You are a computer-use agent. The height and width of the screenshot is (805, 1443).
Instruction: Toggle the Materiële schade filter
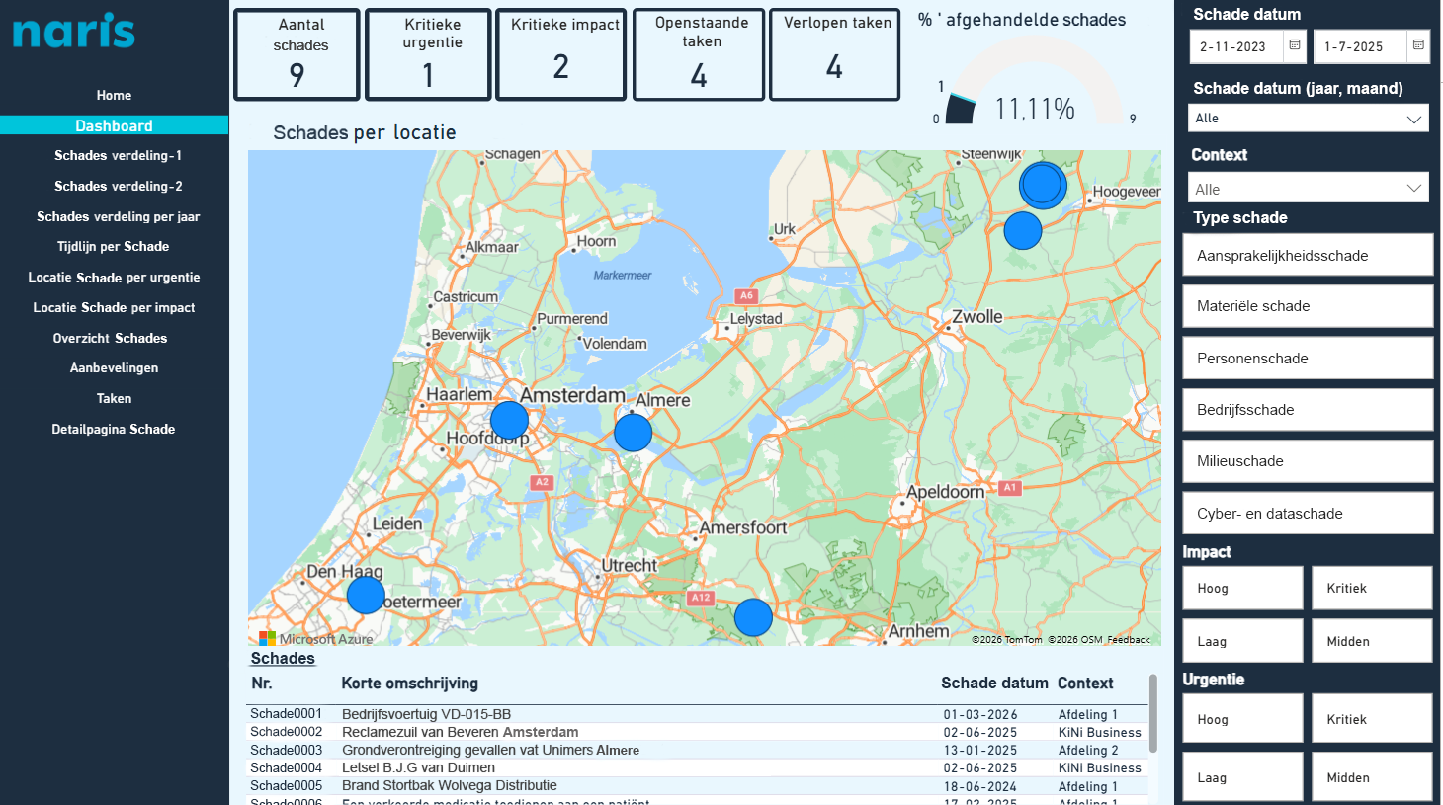1307,306
